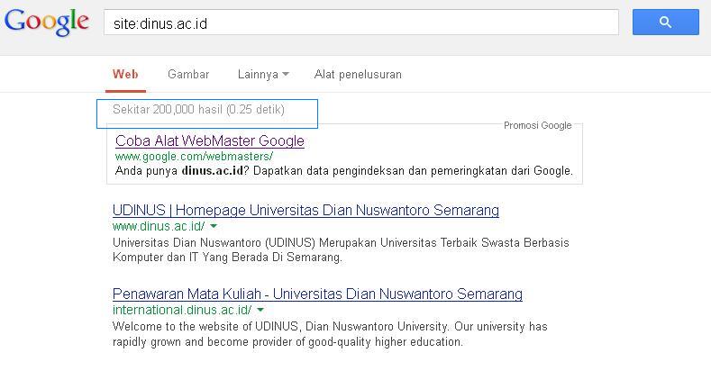The image size is (711, 371).
Task: Open Alat penelusuran search tools
Action: pyautogui.click(x=358, y=75)
